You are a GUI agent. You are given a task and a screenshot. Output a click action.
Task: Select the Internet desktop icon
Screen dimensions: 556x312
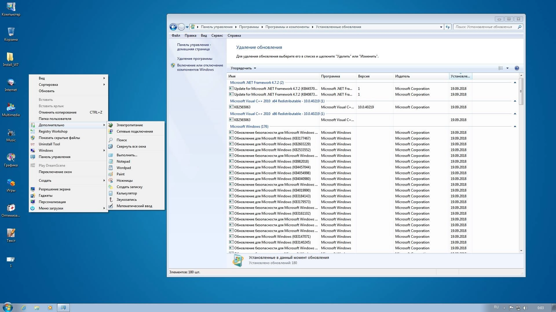pyautogui.click(x=11, y=85)
